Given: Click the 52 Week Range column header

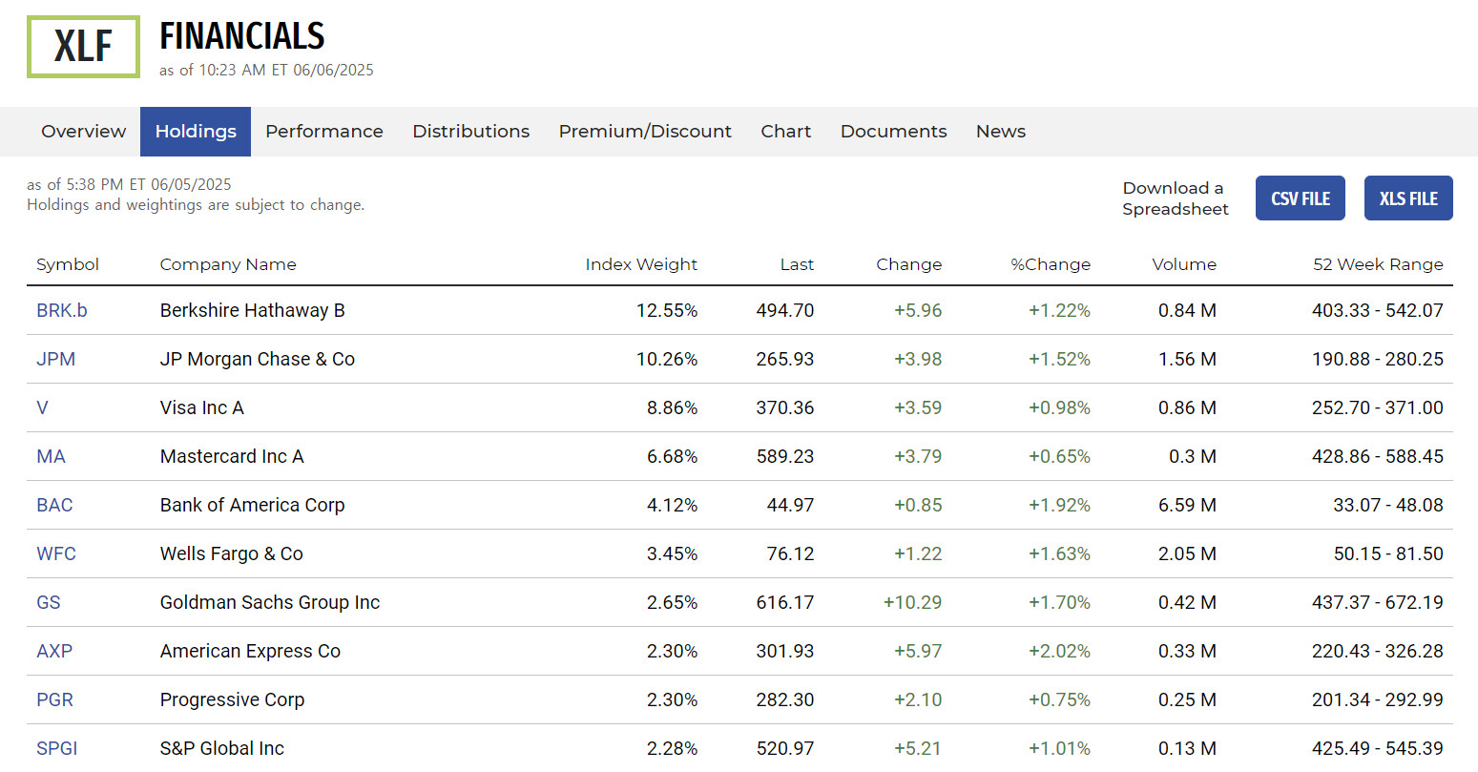Looking at the screenshot, I should click(1378, 265).
